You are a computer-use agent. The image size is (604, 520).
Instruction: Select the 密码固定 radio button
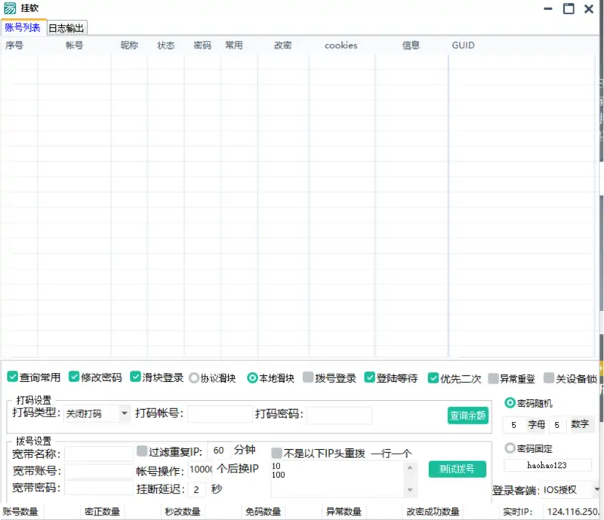click(510, 447)
